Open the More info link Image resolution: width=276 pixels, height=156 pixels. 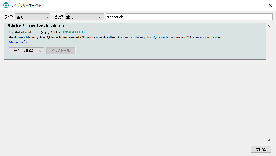pyautogui.click(x=18, y=42)
